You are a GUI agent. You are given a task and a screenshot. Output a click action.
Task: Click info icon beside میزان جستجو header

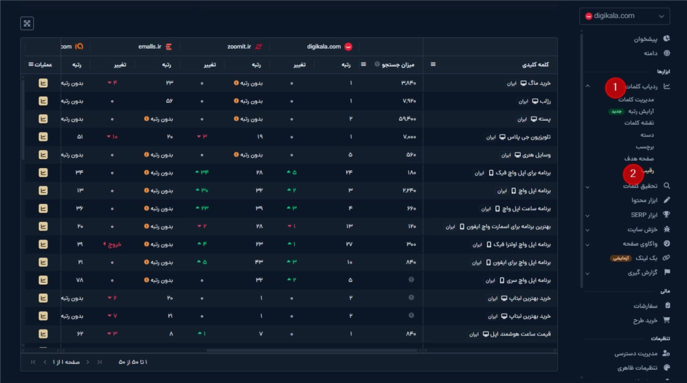tap(376, 65)
